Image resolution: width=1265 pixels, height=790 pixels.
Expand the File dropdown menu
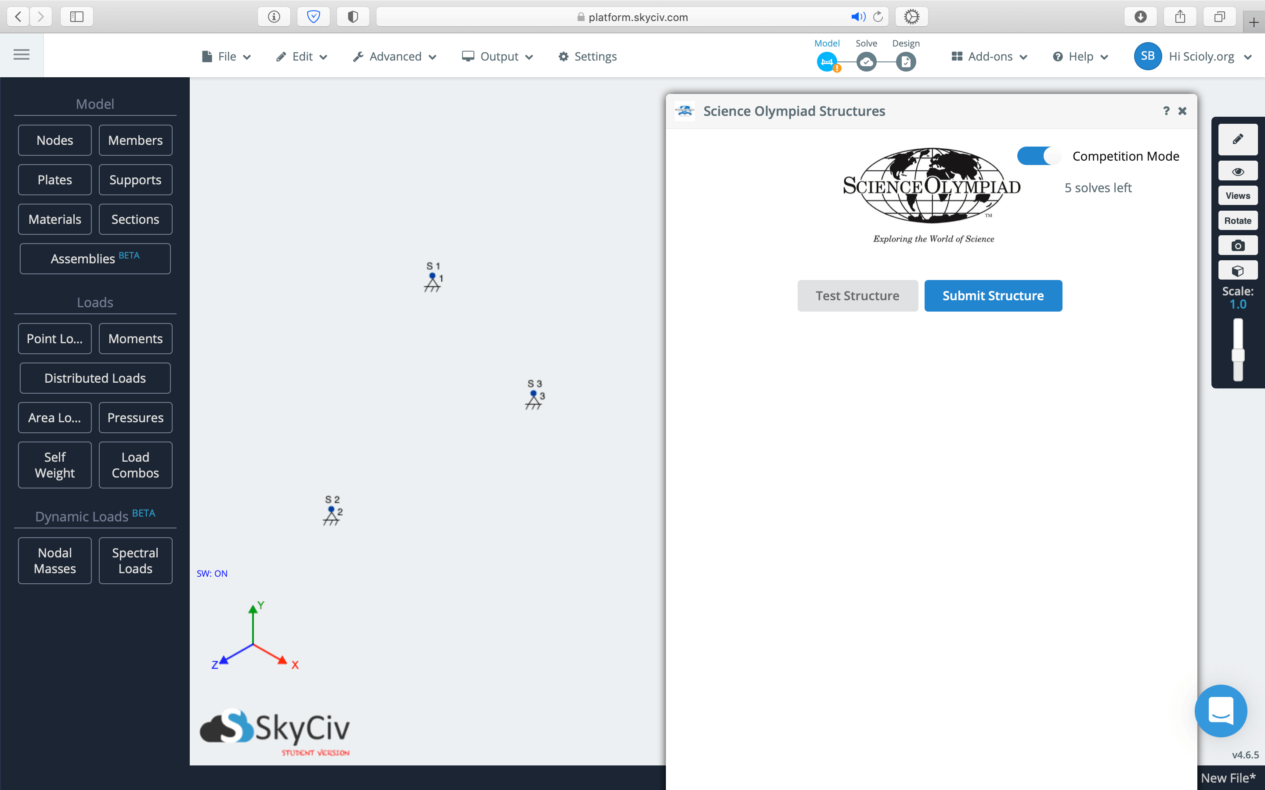pyautogui.click(x=226, y=57)
